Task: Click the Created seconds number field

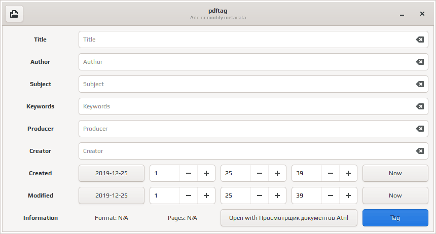Action: (307, 173)
